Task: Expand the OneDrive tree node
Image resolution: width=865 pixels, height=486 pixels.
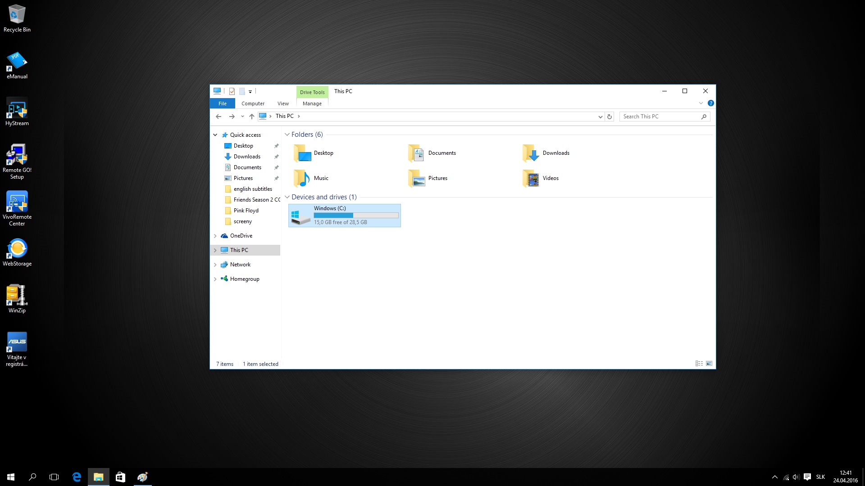Action: click(215, 236)
